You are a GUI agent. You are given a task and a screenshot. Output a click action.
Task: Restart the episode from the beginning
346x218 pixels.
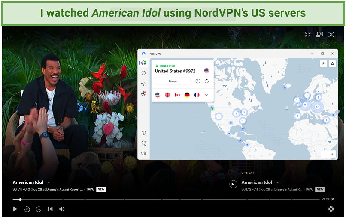[50, 209]
